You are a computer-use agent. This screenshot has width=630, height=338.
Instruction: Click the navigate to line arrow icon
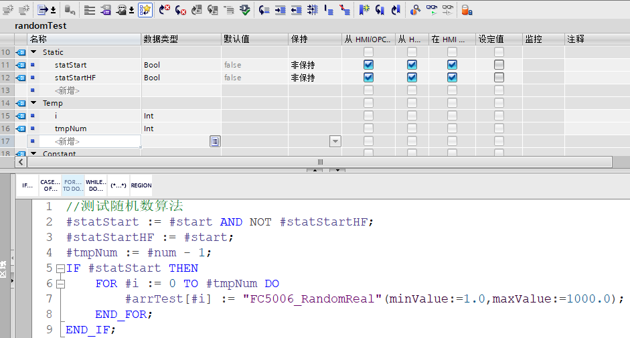tap(264, 9)
